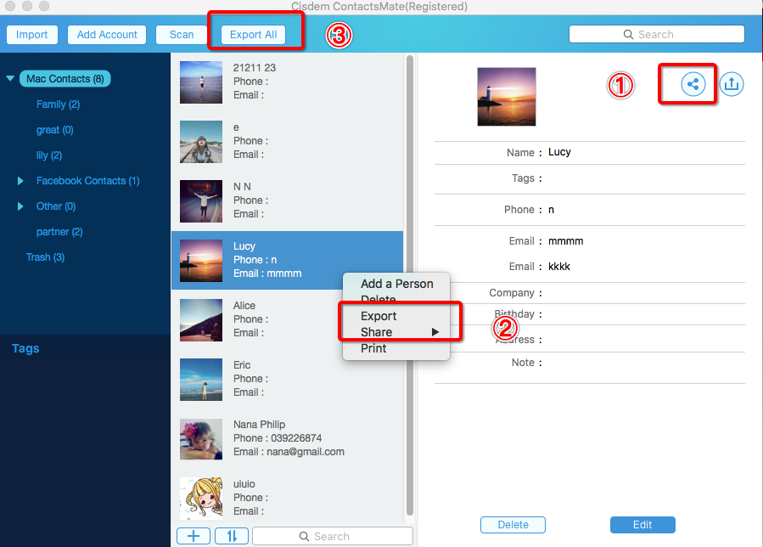Click the plus icon to add a contact
This screenshot has width=763, height=547.
[194, 536]
